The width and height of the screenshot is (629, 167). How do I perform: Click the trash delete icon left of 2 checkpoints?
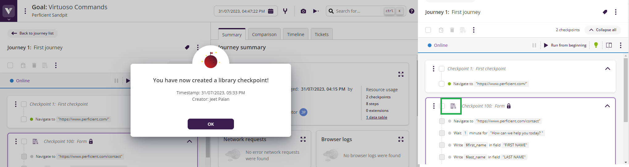tap(452, 30)
